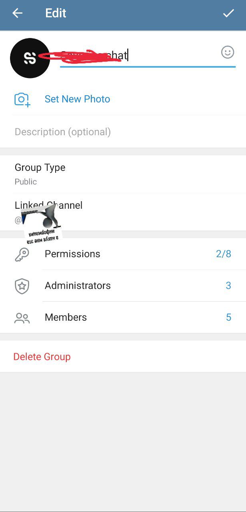246x512 pixels.
Task: Tap the shield star Administrators icon
Action: [x=22, y=286]
